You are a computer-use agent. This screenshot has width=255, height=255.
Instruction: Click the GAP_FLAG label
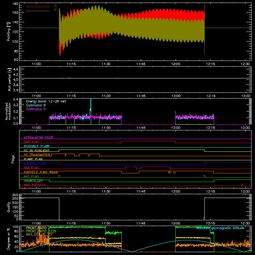pos(31,142)
